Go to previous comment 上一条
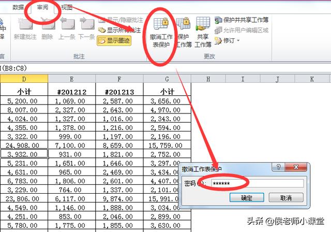331x232 pixels. 68,24
